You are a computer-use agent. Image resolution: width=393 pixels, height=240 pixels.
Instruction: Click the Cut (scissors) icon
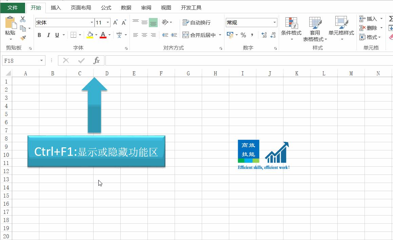(x=23, y=19)
